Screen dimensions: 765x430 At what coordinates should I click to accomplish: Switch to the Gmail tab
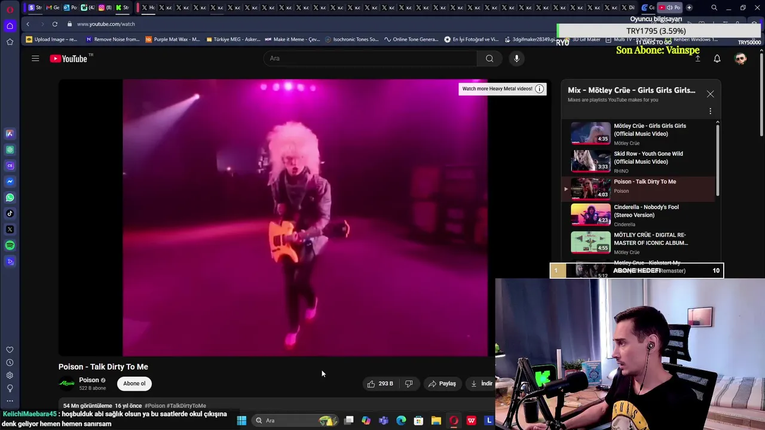[53, 8]
